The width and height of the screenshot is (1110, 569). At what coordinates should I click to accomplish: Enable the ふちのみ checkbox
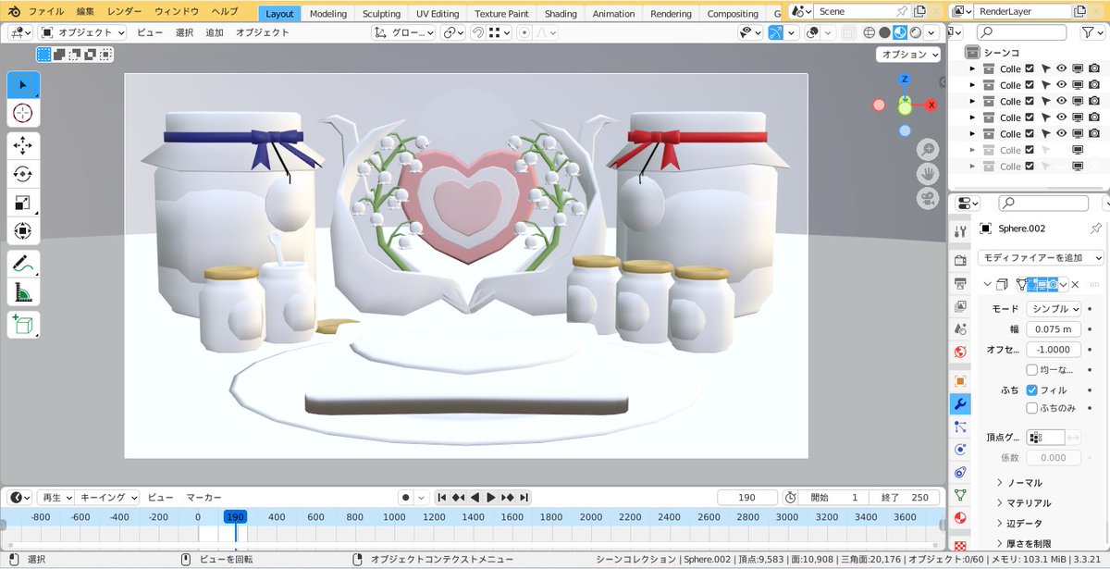click(1032, 408)
